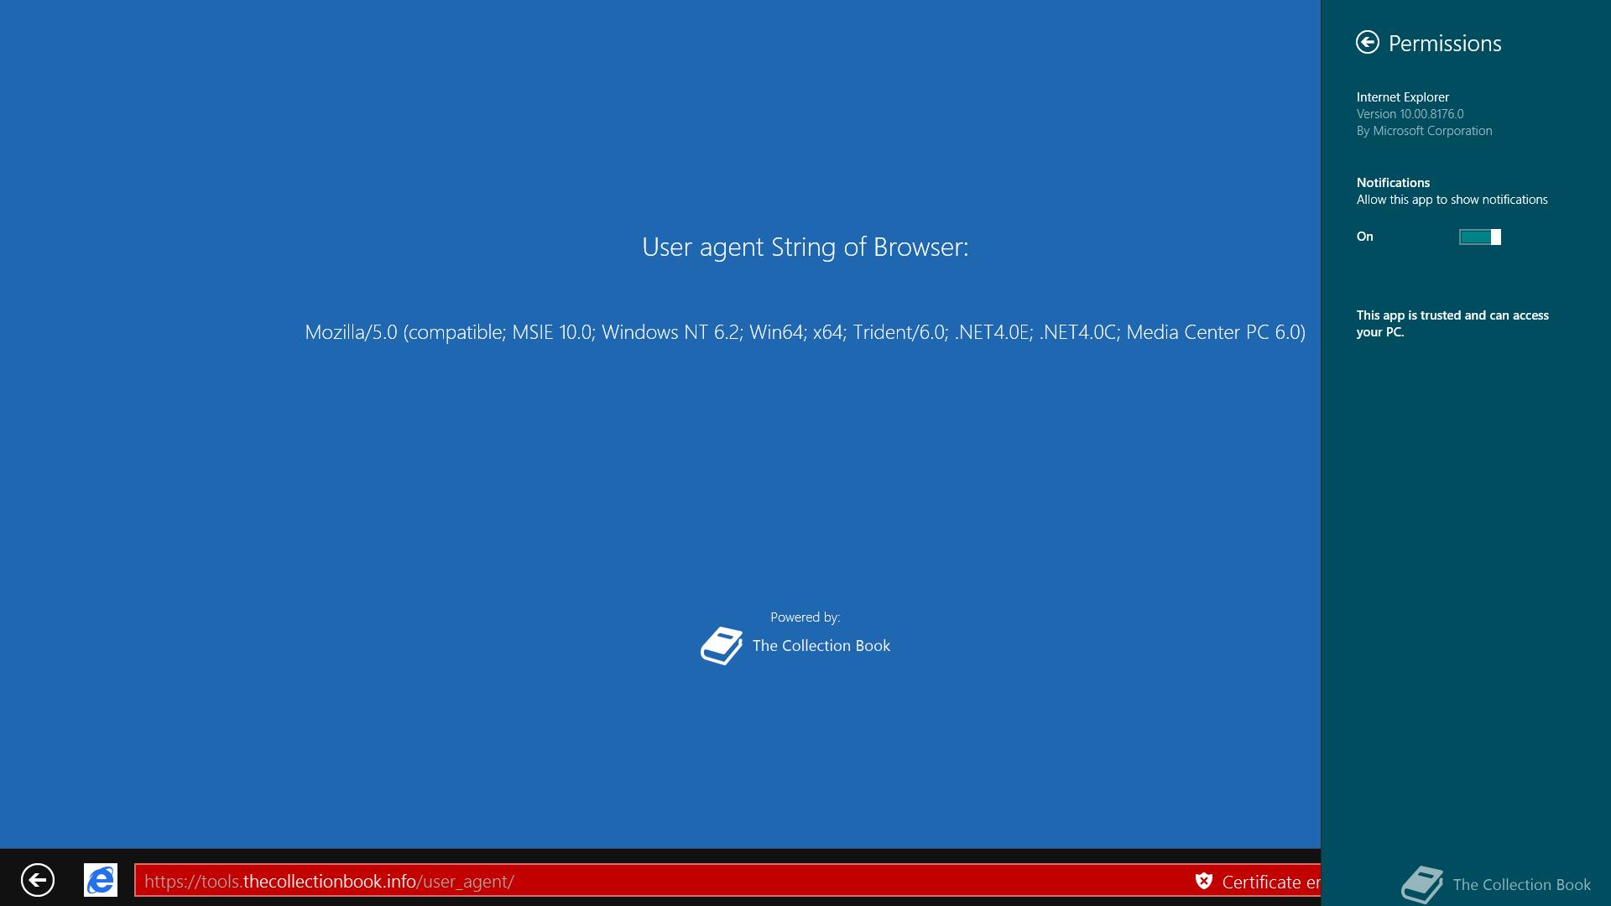Click the Internet Explorer site icon
The width and height of the screenshot is (1611, 906).
101,880
